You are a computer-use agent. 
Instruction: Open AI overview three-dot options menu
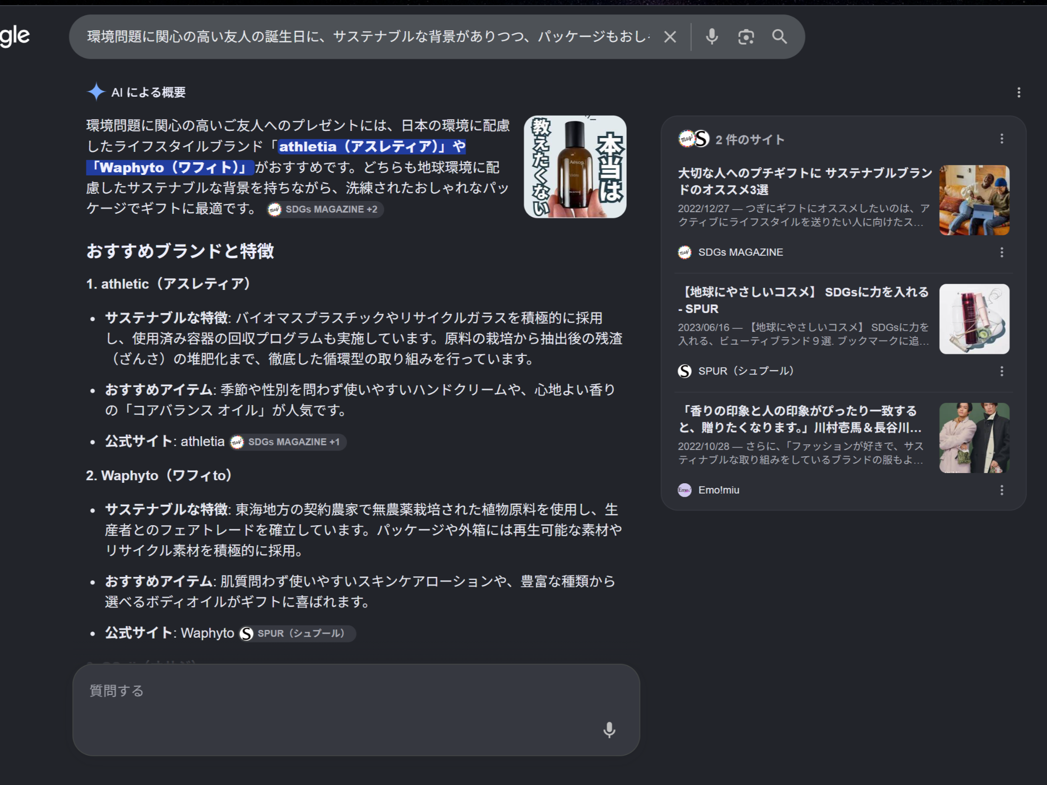click(x=1018, y=93)
